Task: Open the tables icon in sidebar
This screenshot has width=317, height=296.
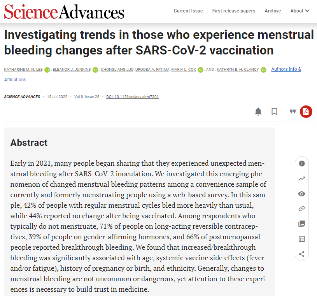Action: pyautogui.click(x=301, y=239)
